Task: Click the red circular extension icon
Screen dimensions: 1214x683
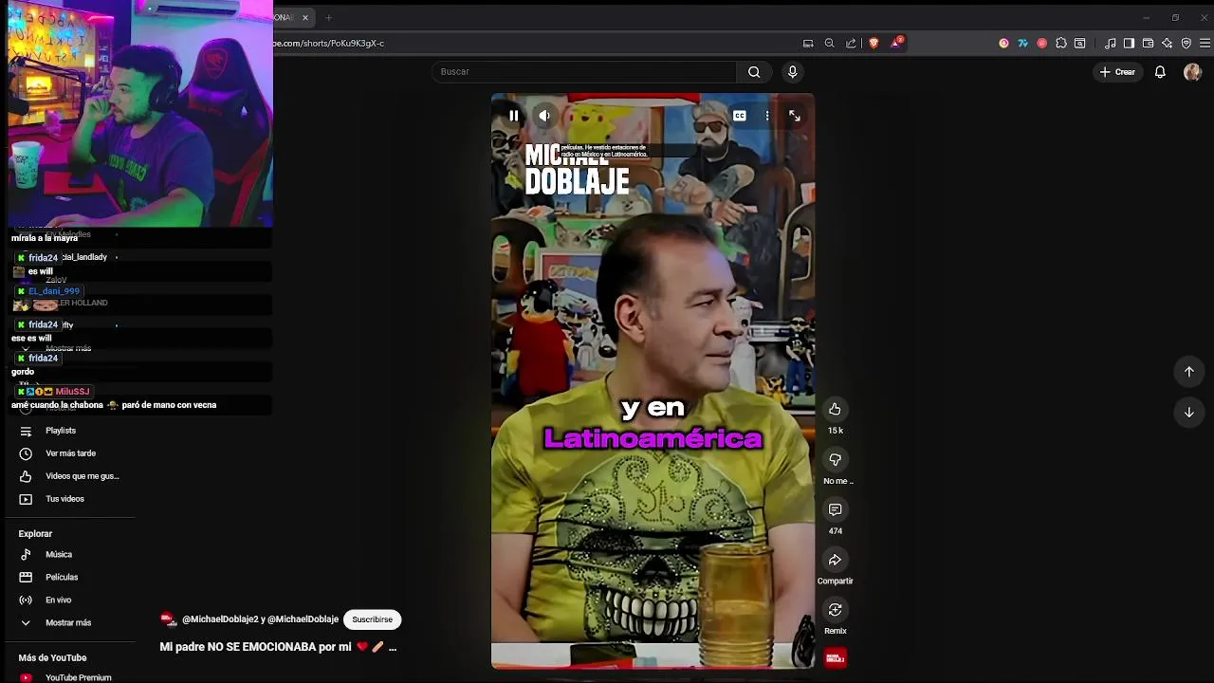Action: 1041,43
